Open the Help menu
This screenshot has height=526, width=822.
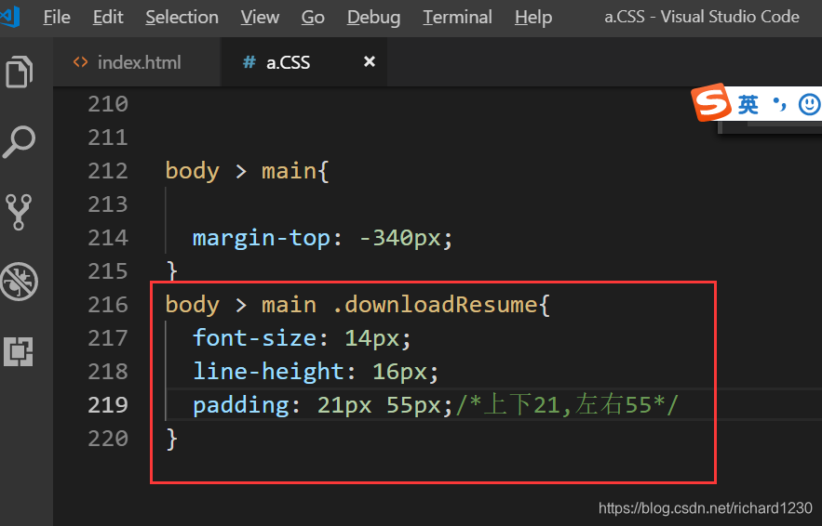(533, 18)
